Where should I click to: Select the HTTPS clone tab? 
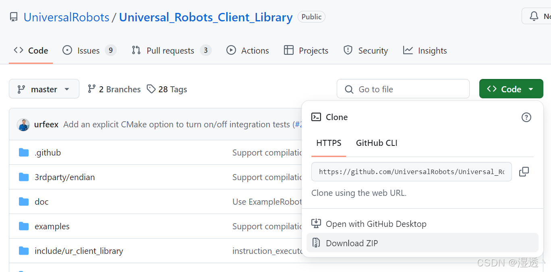328,143
